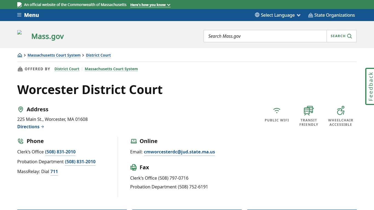Click the globe icon before Select Language
Screen dimensions: 374x210
(257, 15)
